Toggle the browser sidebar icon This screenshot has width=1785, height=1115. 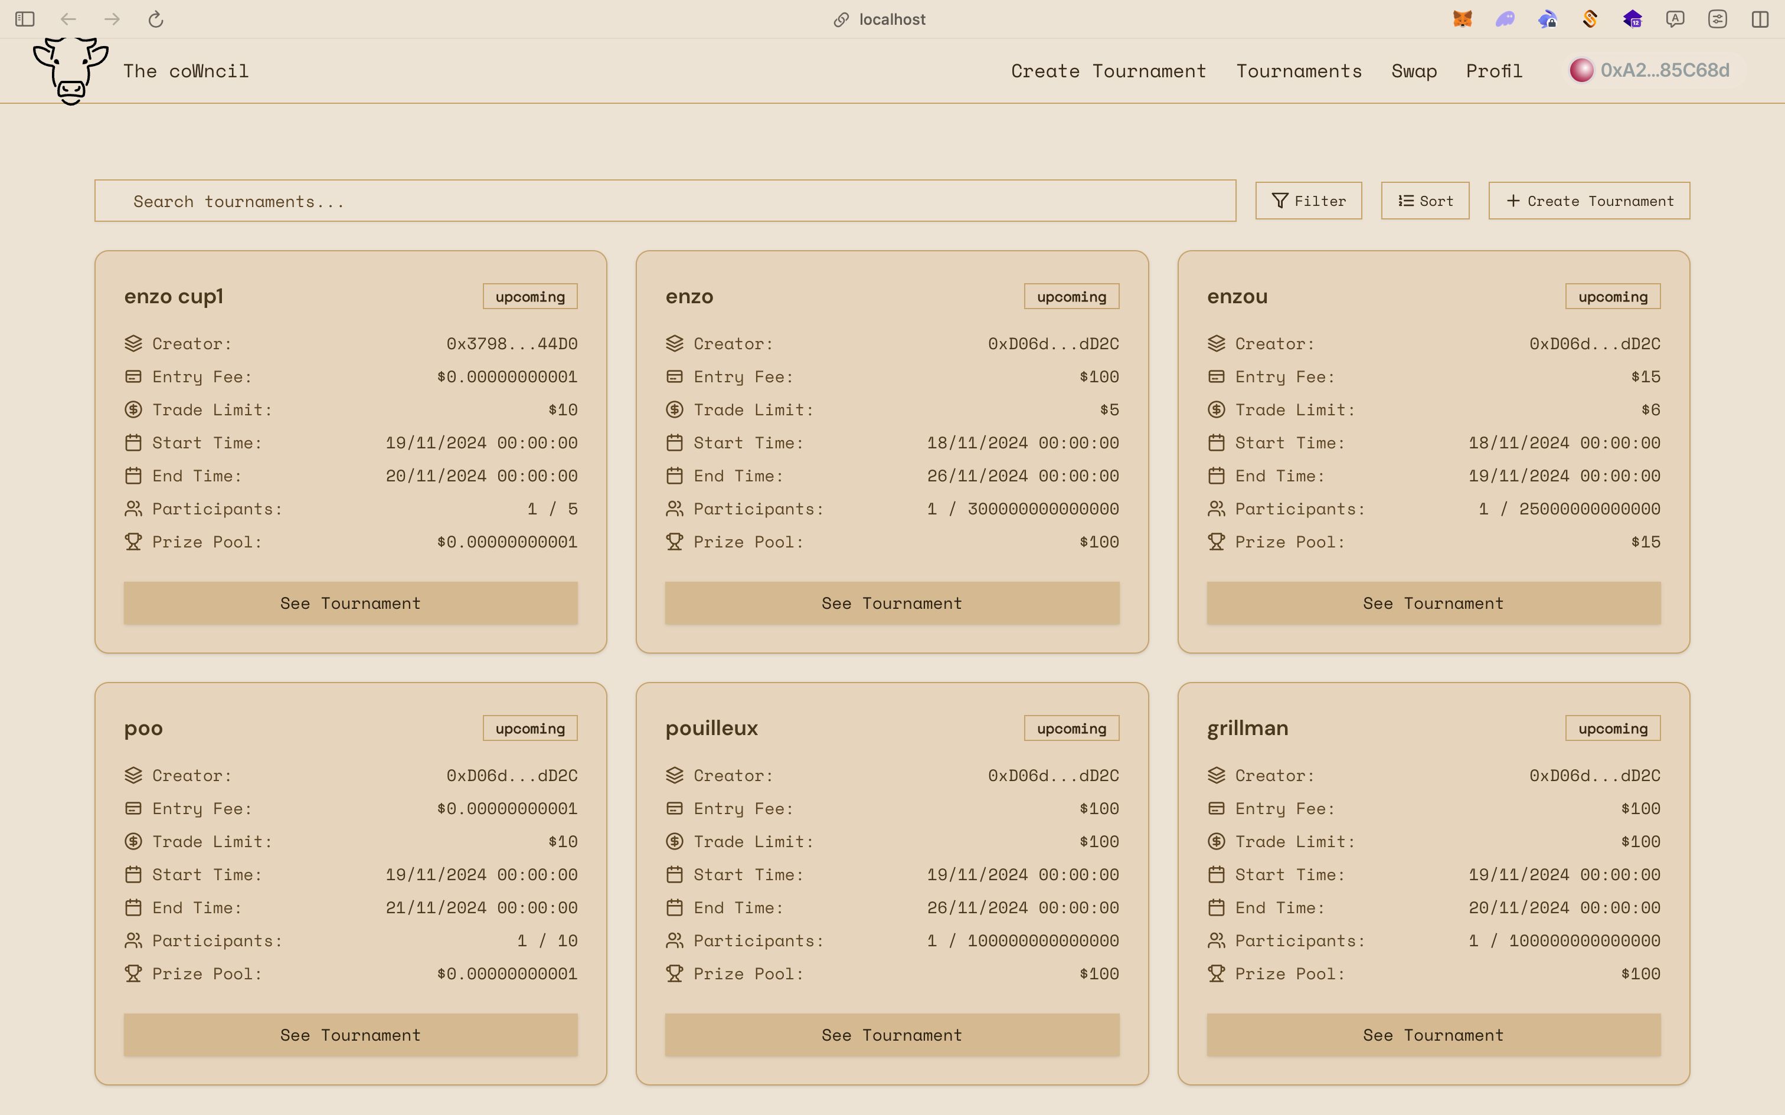(24, 19)
